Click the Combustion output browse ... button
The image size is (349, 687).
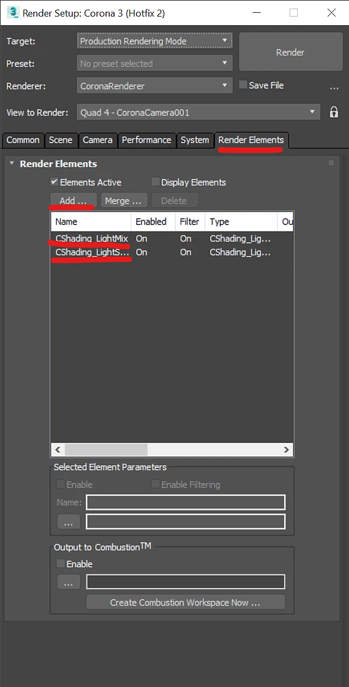69,582
